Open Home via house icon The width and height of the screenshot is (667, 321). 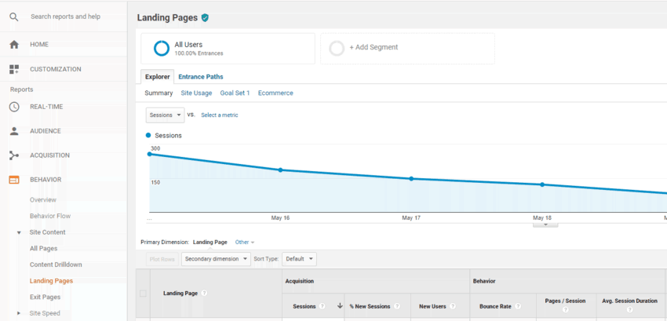[x=13, y=45]
